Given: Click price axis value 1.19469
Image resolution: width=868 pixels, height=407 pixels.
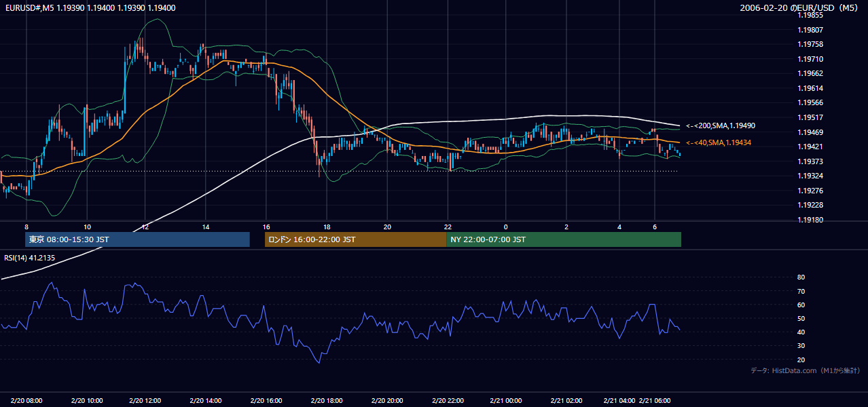Looking at the screenshot, I should coord(810,132).
